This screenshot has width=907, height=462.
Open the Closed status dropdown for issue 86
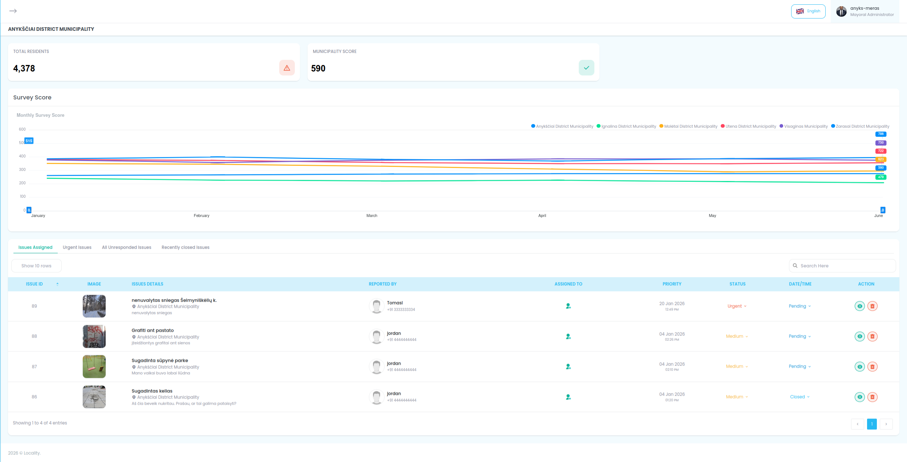pos(799,397)
